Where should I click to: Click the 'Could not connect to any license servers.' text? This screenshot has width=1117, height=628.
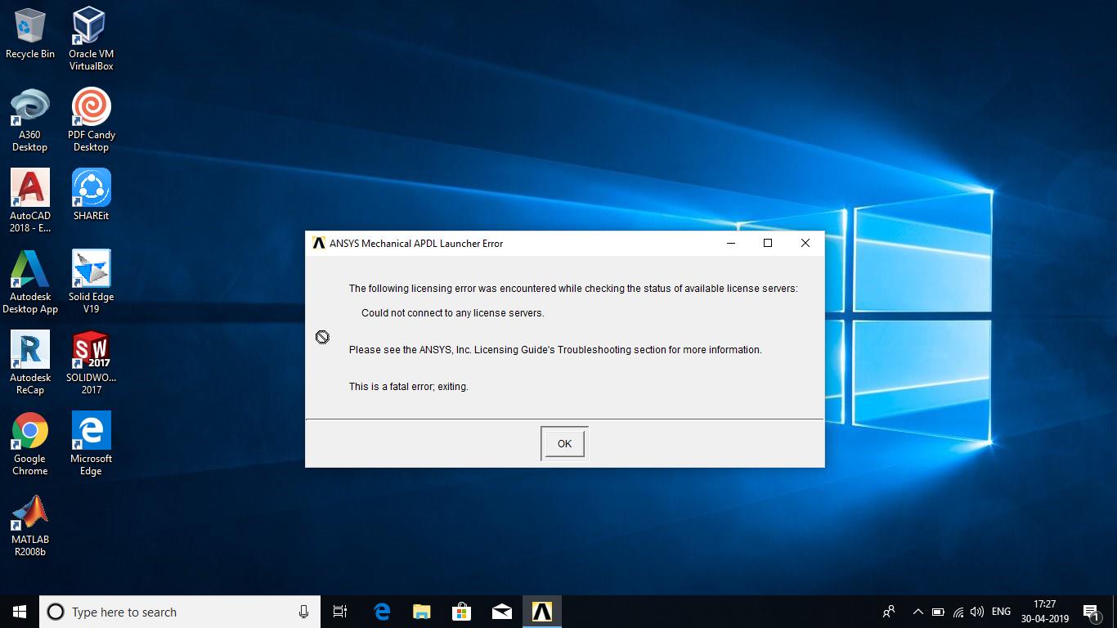[x=452, y=313]
